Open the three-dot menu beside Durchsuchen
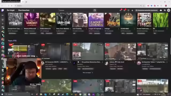171x96 pixels. pos(34,10)
